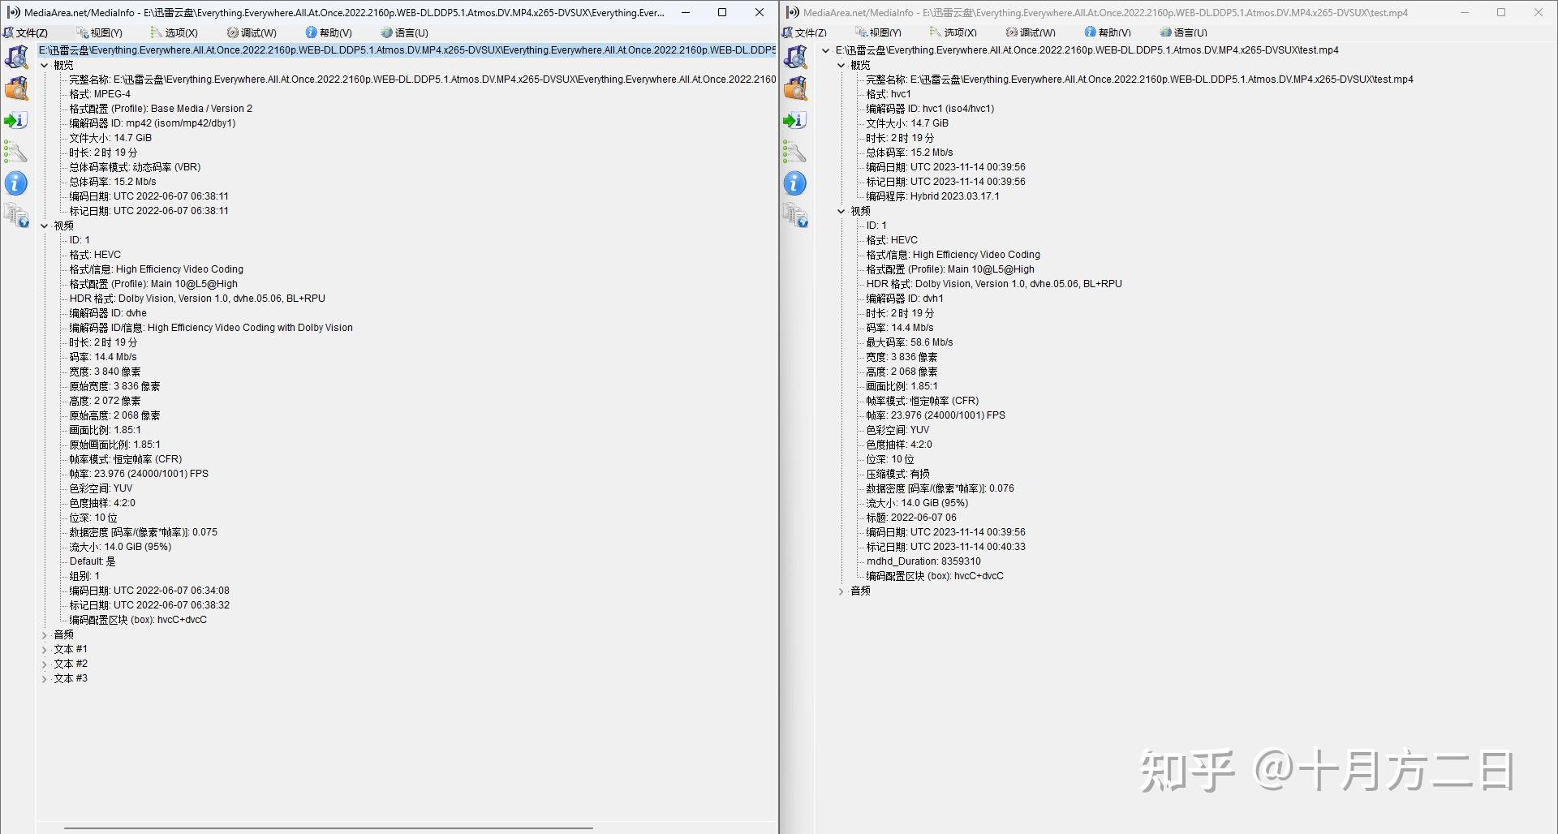Open the 文件(Z) menu in the left window
Viewport: 1558px width, 834px height.
coord(25,32)
